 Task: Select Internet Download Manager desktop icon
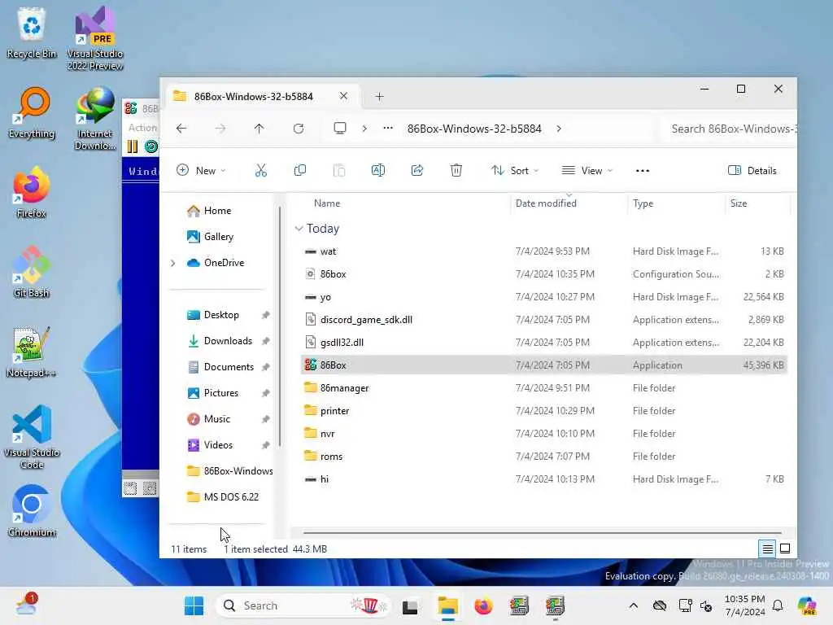pos(95,119)
